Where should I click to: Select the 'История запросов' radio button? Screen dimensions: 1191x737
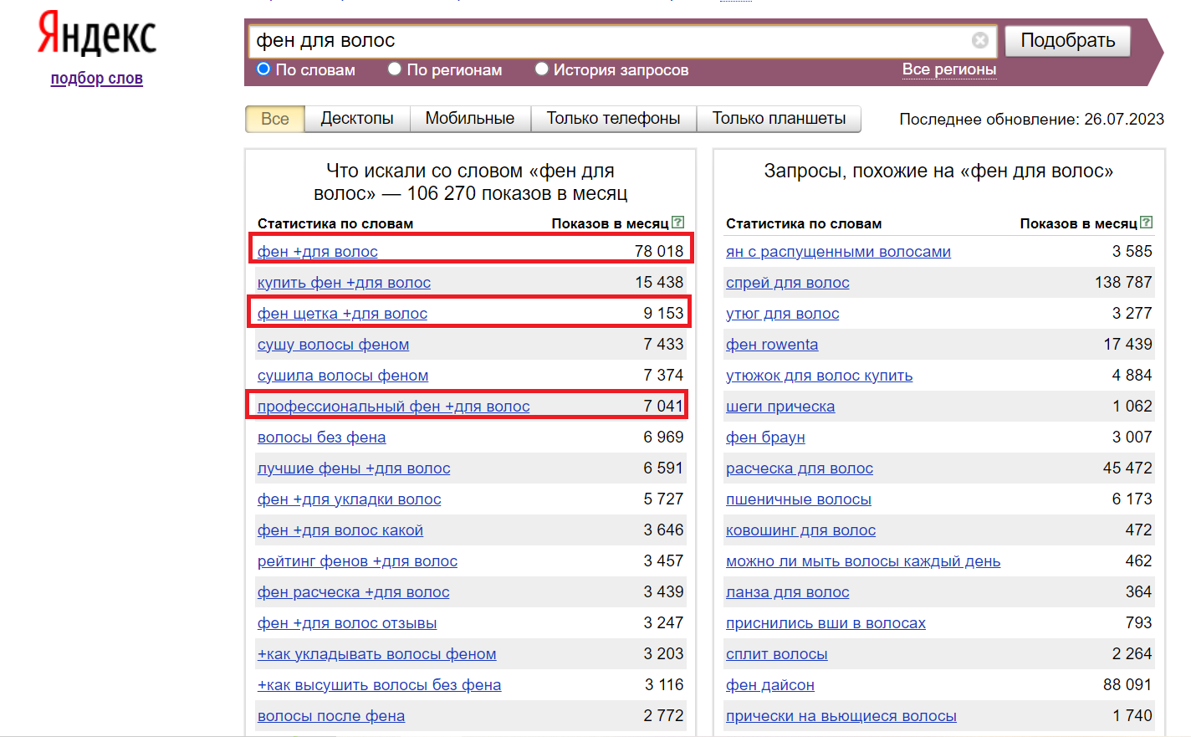pyautogui.click(x=541, y=69)
